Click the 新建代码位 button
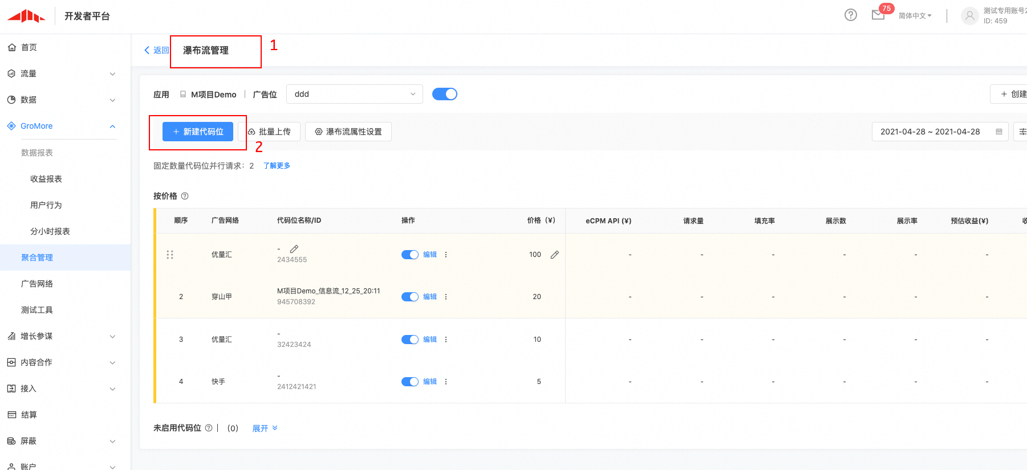 (198, 132)
